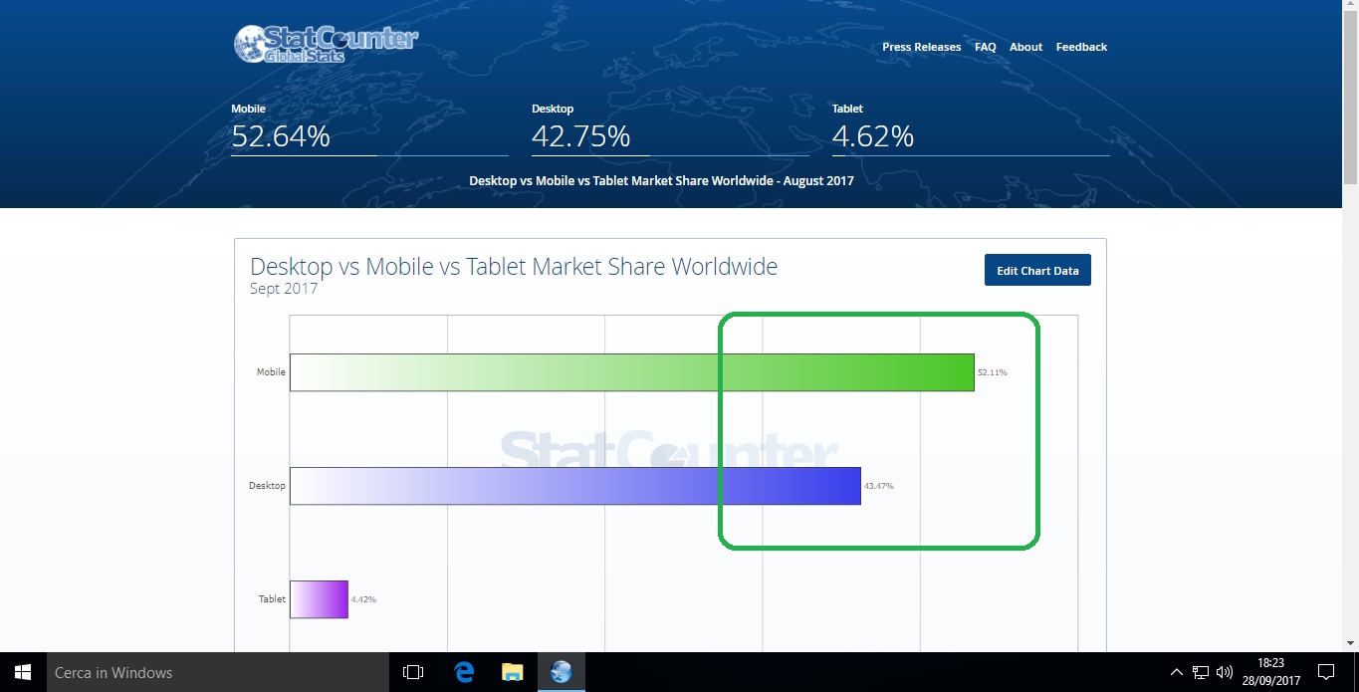Viewport: 1359px width, 692px height.
Task: Open File Explorer from taskbar
Action: point(512,672)
